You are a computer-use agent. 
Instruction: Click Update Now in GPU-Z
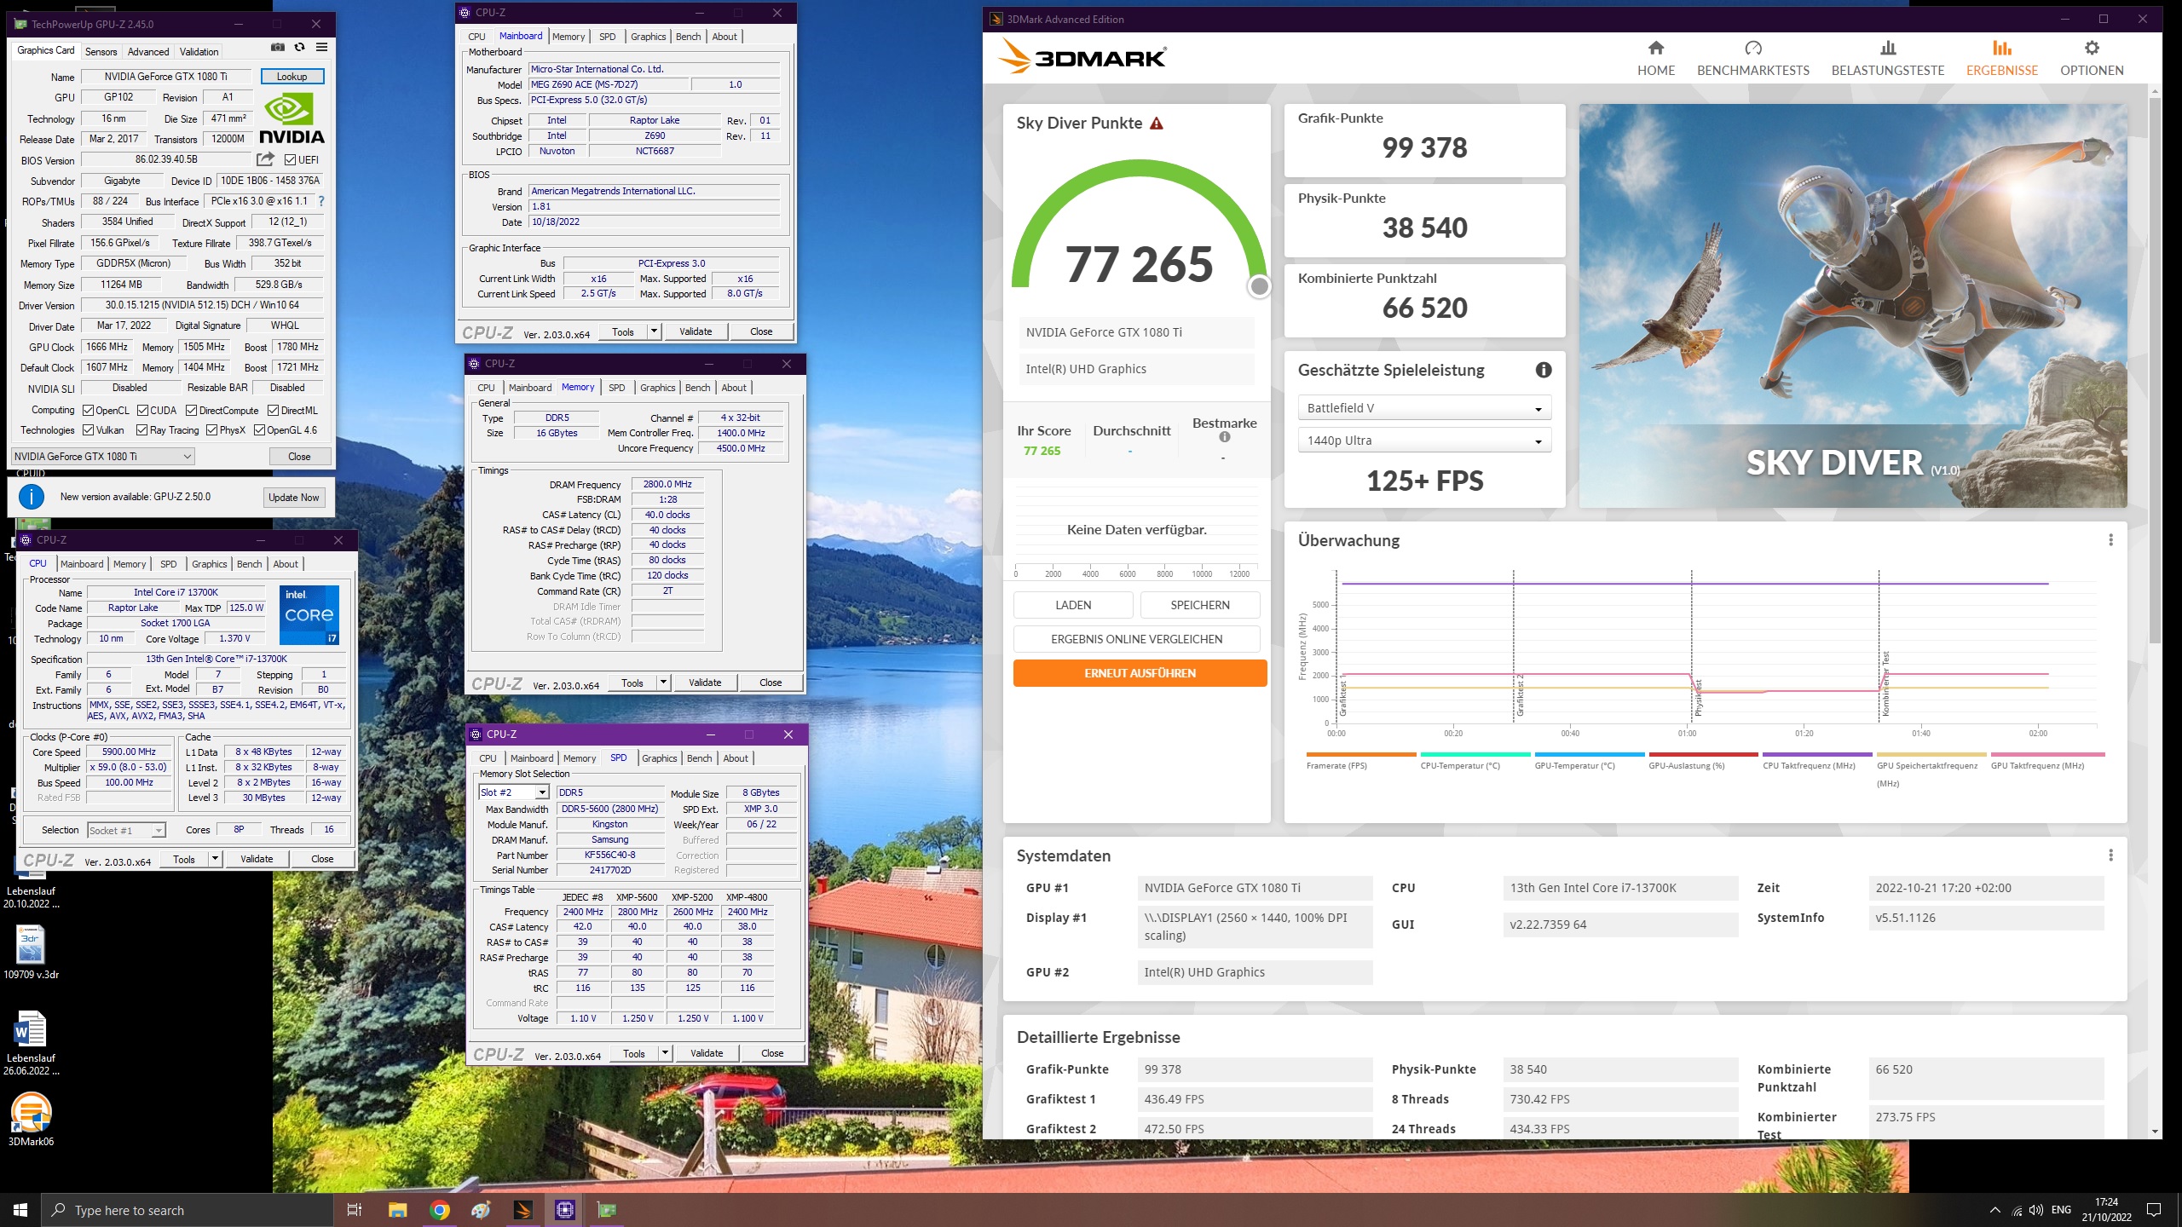pos(293,498)
